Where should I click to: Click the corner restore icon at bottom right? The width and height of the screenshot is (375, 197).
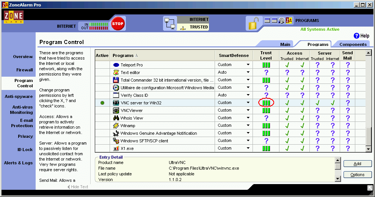tap(370, 188)
